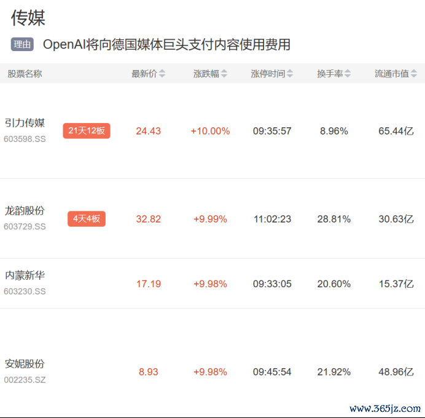Click the 涨停时间 header label

[x=268, y=74]
